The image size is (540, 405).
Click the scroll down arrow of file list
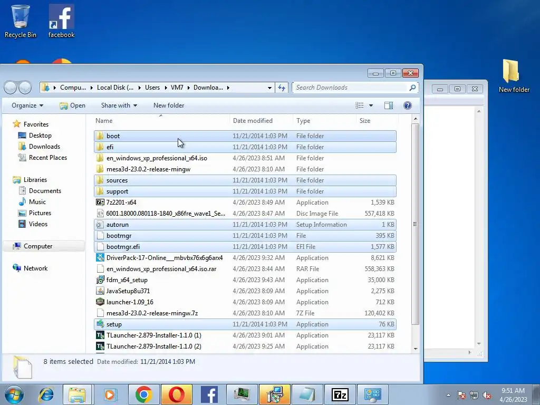pos(416,349)
